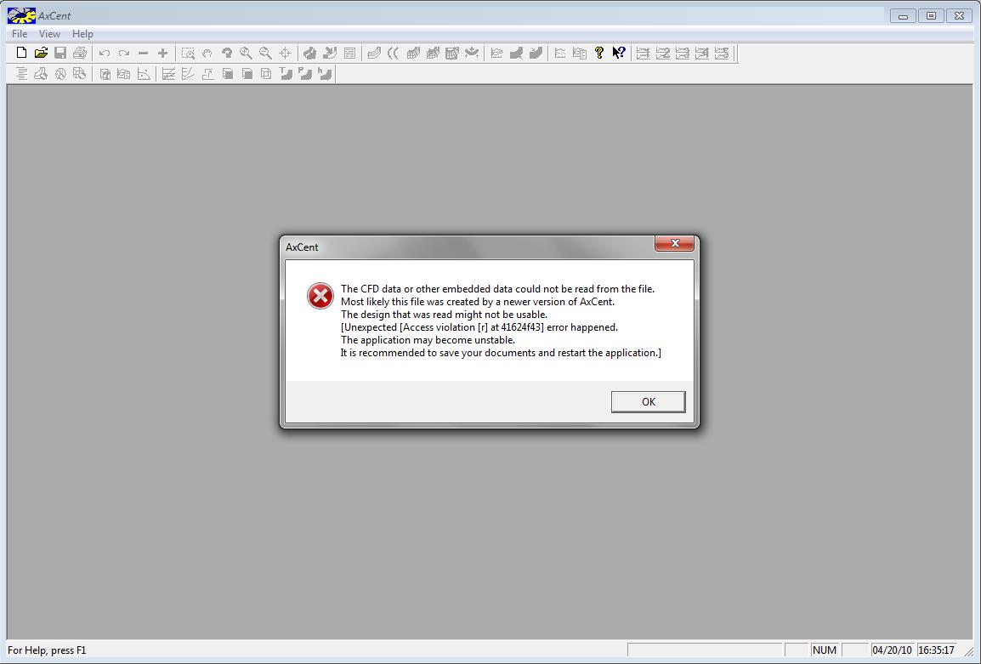Click the passage icon labeled h

point(324,74)
